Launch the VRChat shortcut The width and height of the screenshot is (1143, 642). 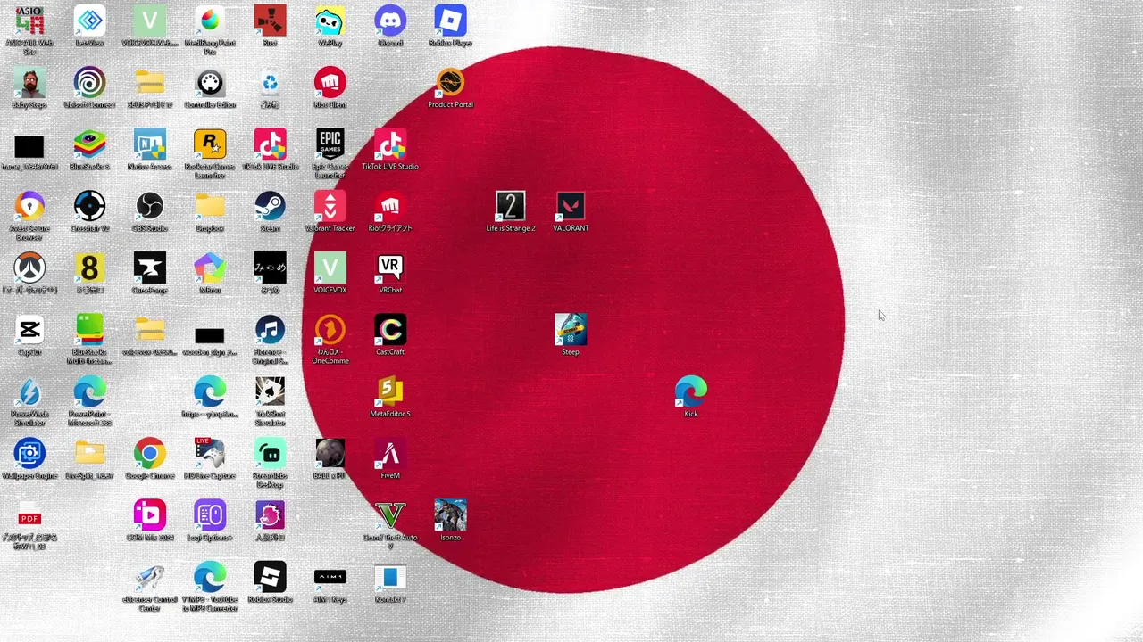[x=390, y=268]
